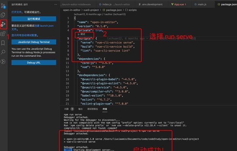Viewport: 237px width, 151px height.
Task: Expand the scripts breadcrumb
Action: pyautogui.click(x=133, y=10)
